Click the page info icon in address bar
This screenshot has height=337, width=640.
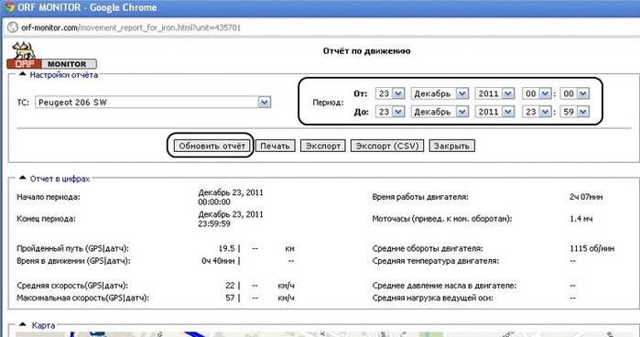coord(13,27)
